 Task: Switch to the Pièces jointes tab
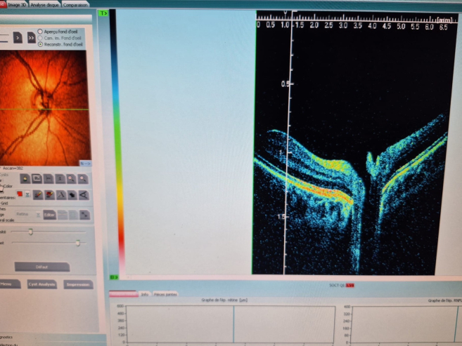click(165, 294)
